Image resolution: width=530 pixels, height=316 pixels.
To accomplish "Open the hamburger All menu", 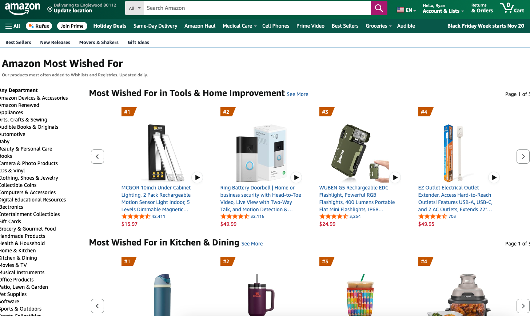I will coord(12,25).
